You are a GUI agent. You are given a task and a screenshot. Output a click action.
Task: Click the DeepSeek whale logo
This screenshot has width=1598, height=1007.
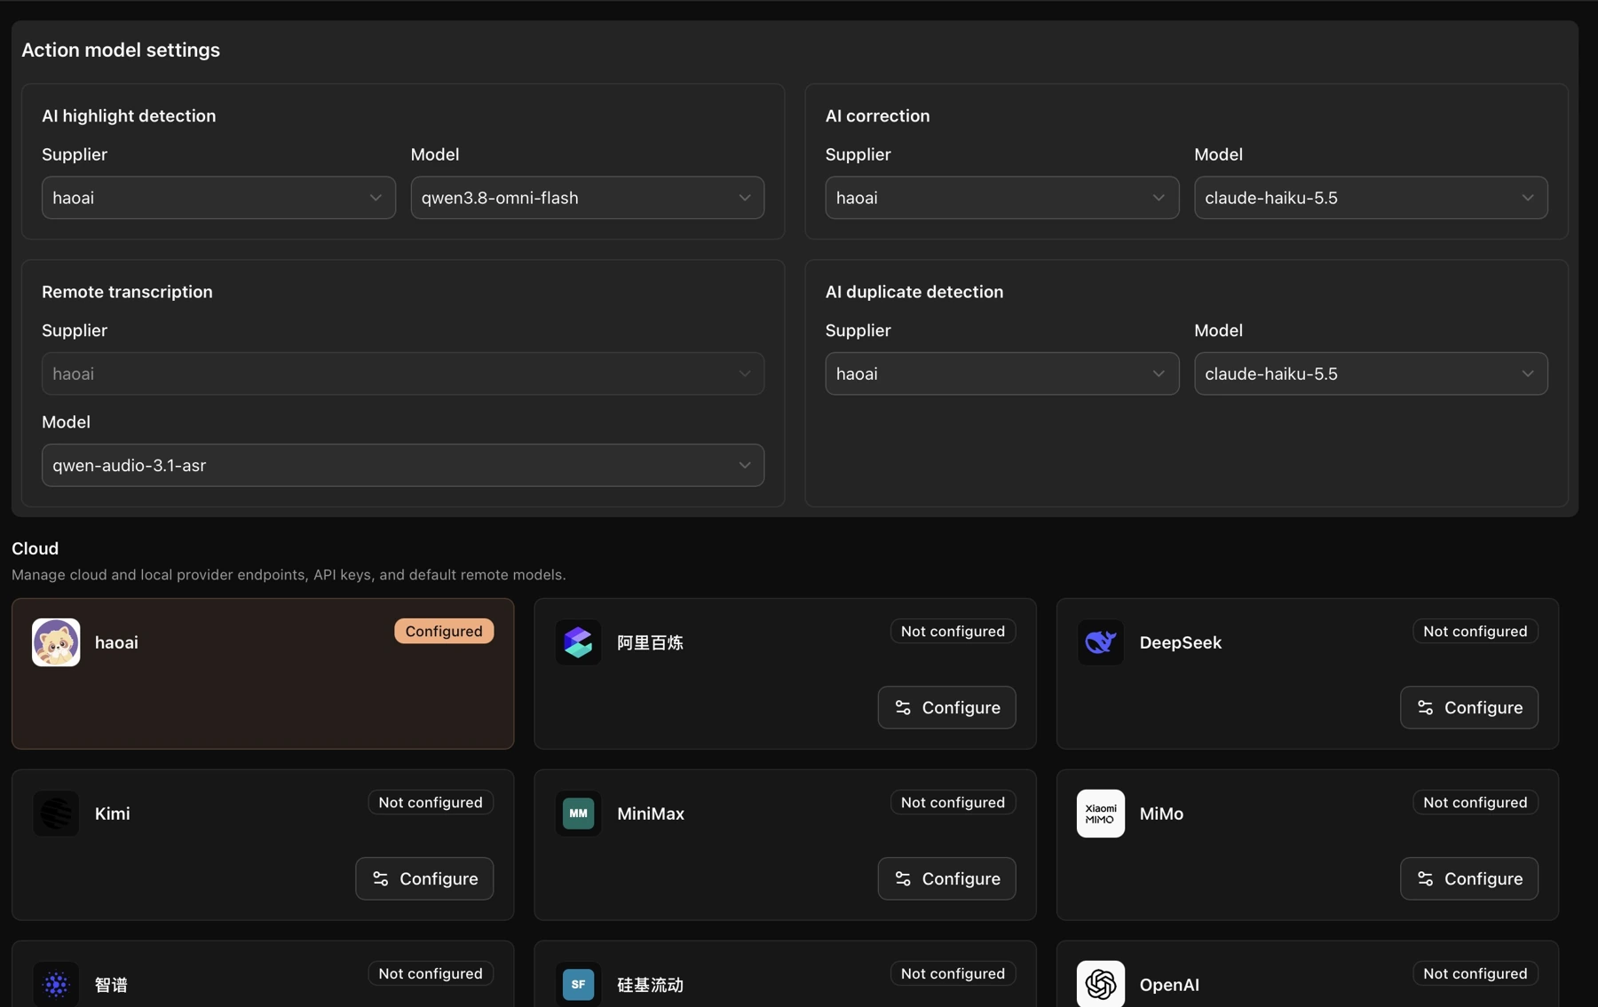(1100, 641)
